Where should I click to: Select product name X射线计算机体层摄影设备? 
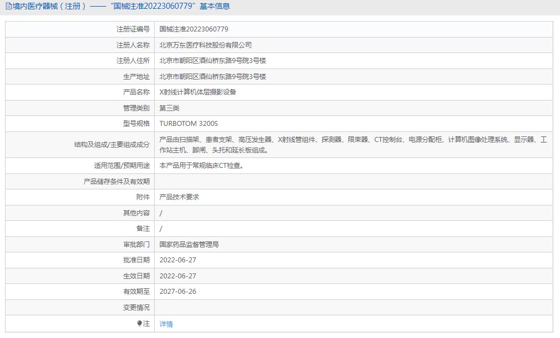198,92
